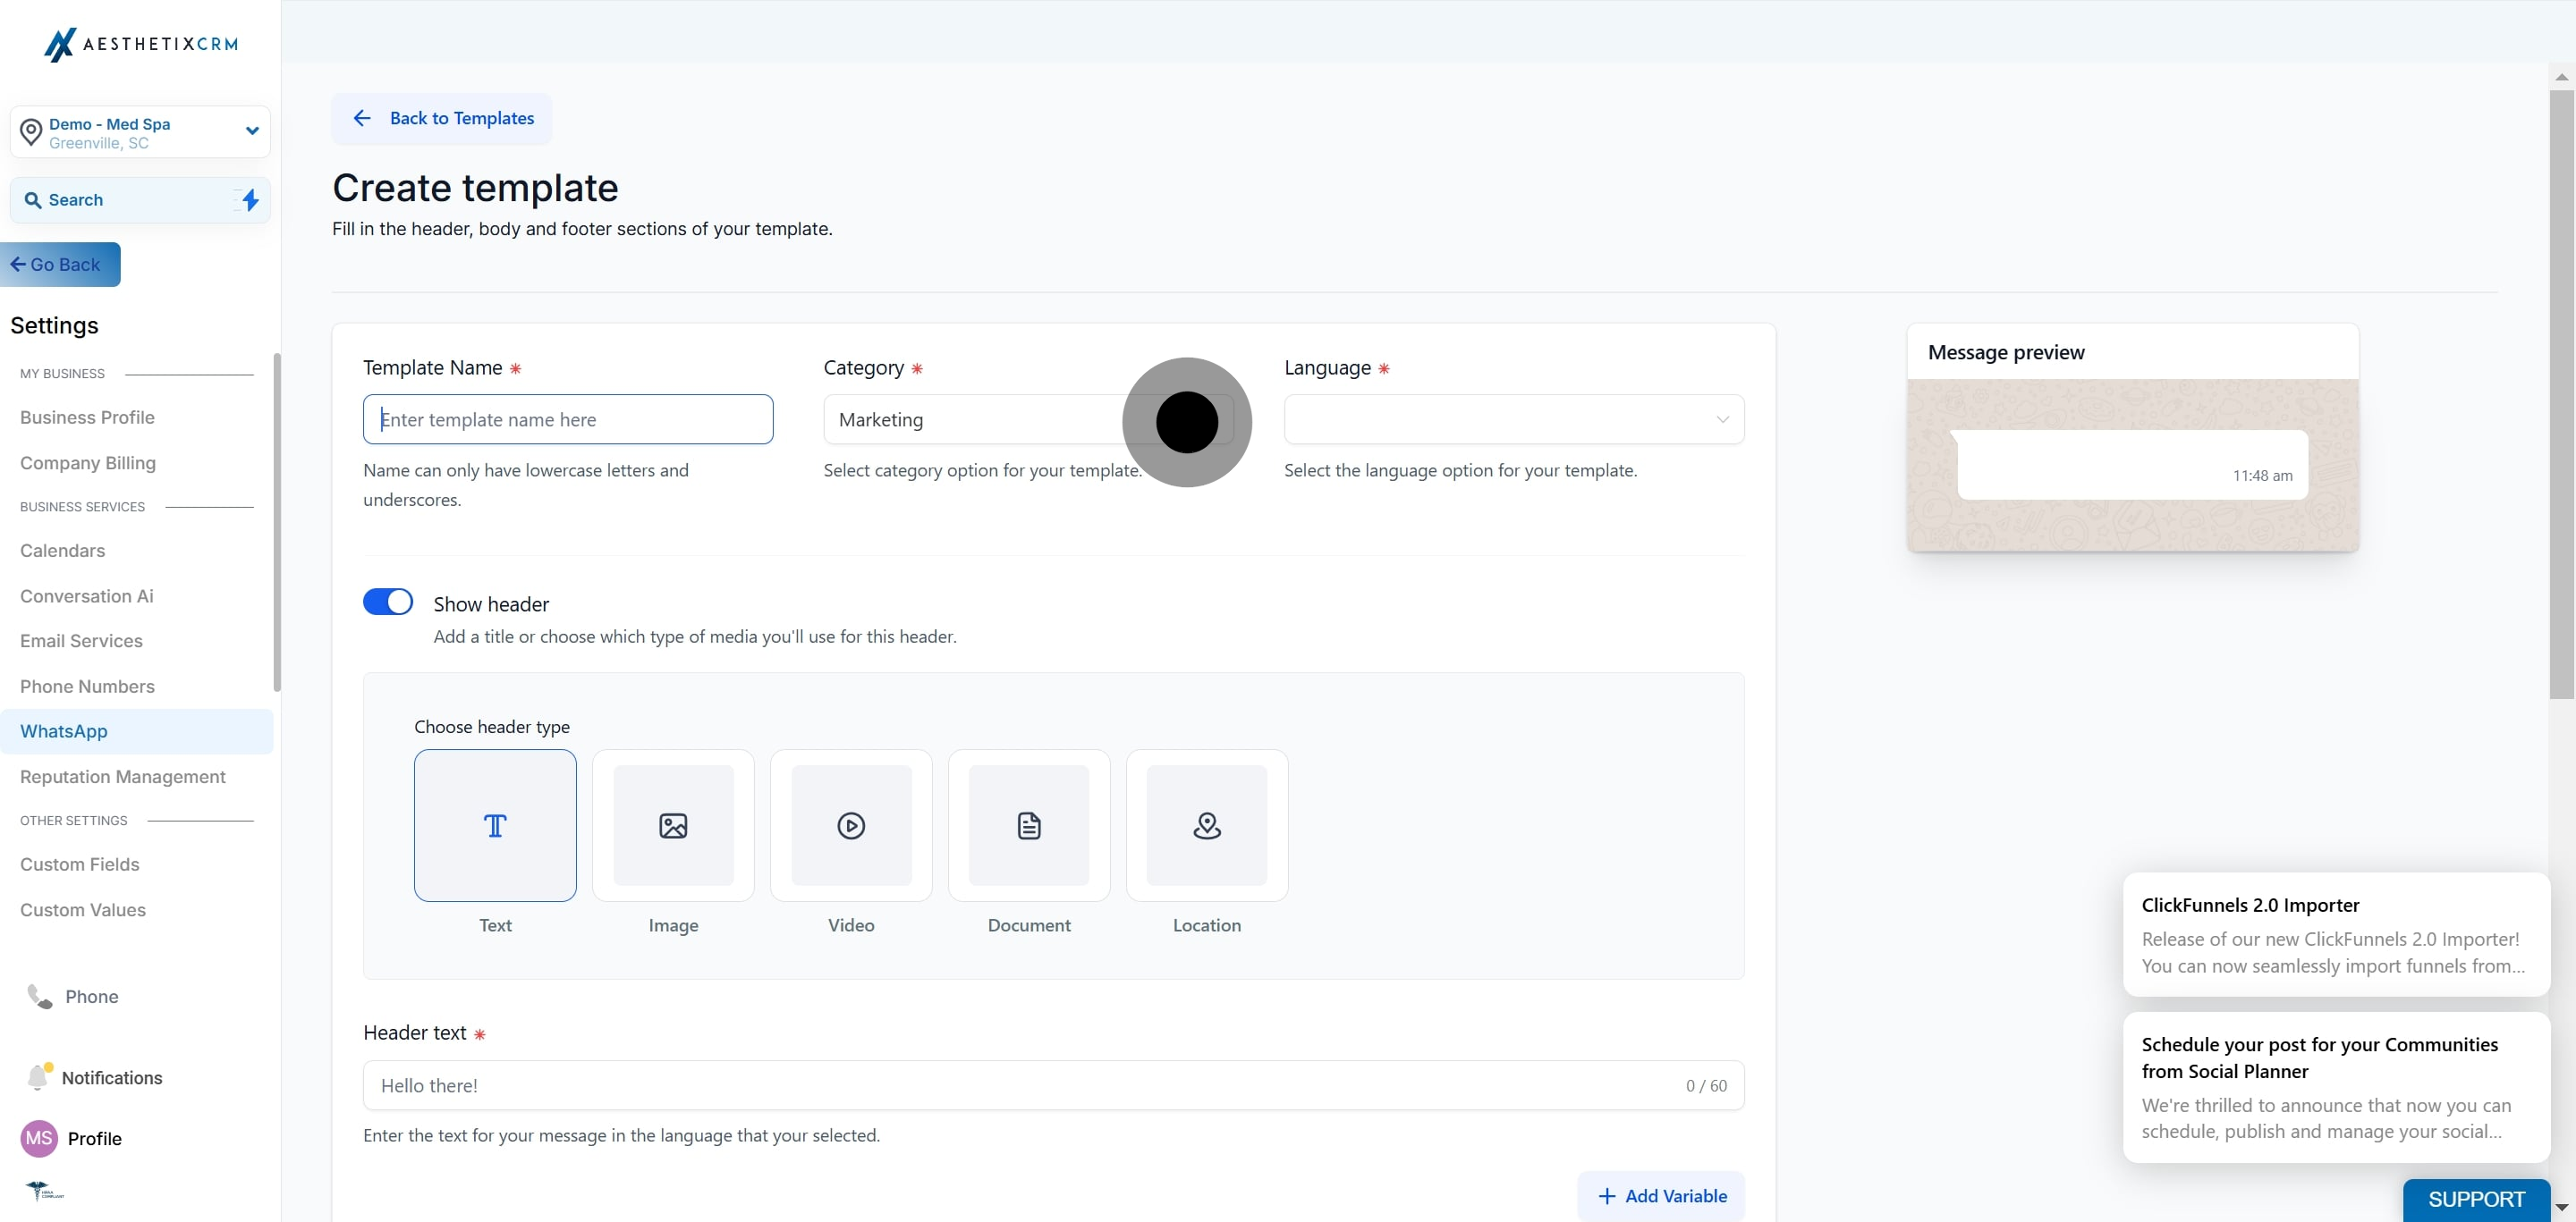Open the MS profile avatar

point(39,1138)
